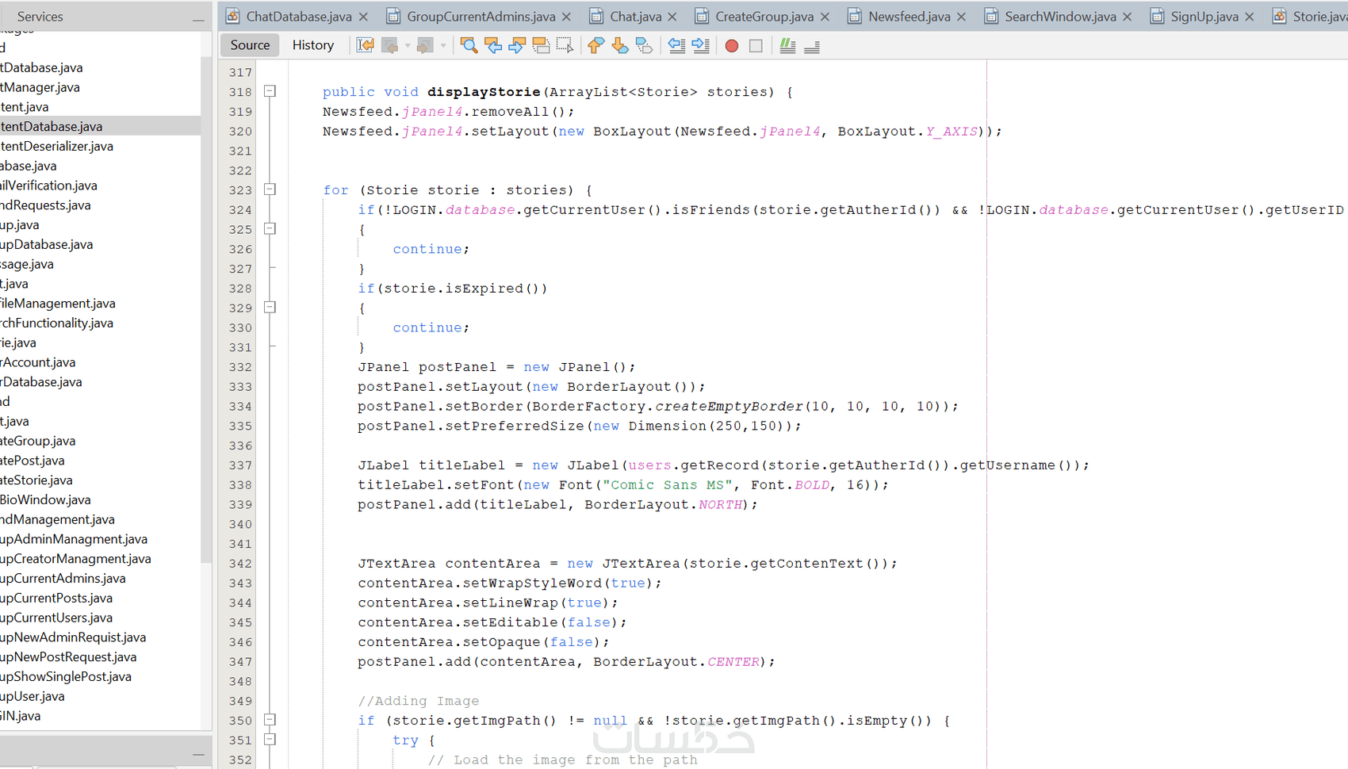Click the editor Forward navigation icon

tap(425, 45)
